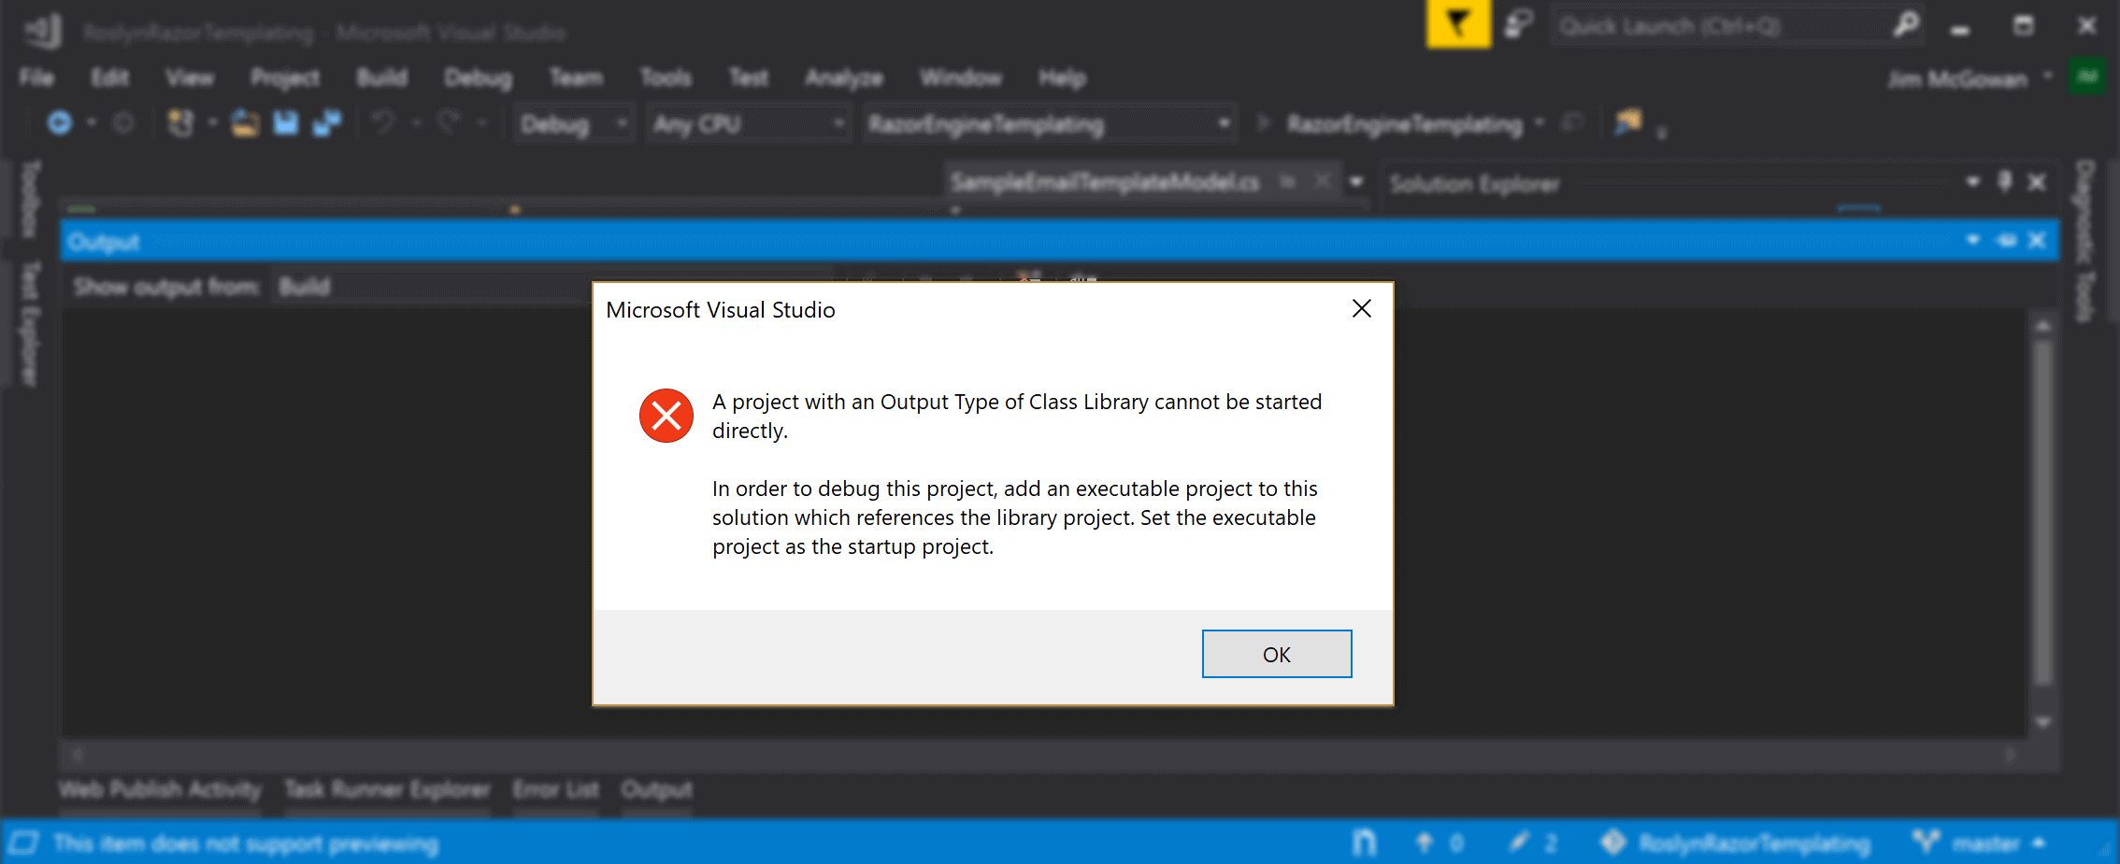
Task: Open the Edit menu
Action: coord(109,78)
